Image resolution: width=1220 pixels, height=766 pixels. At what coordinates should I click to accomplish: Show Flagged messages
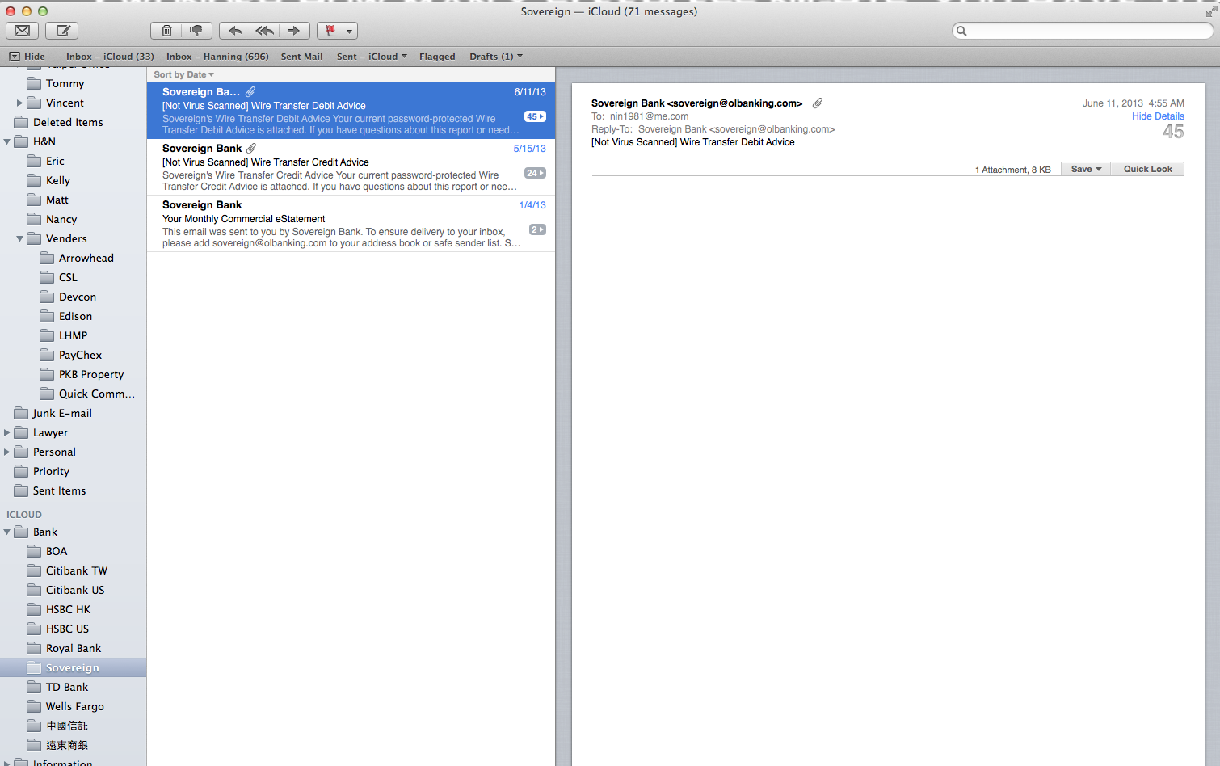click(x=437, y=57)
